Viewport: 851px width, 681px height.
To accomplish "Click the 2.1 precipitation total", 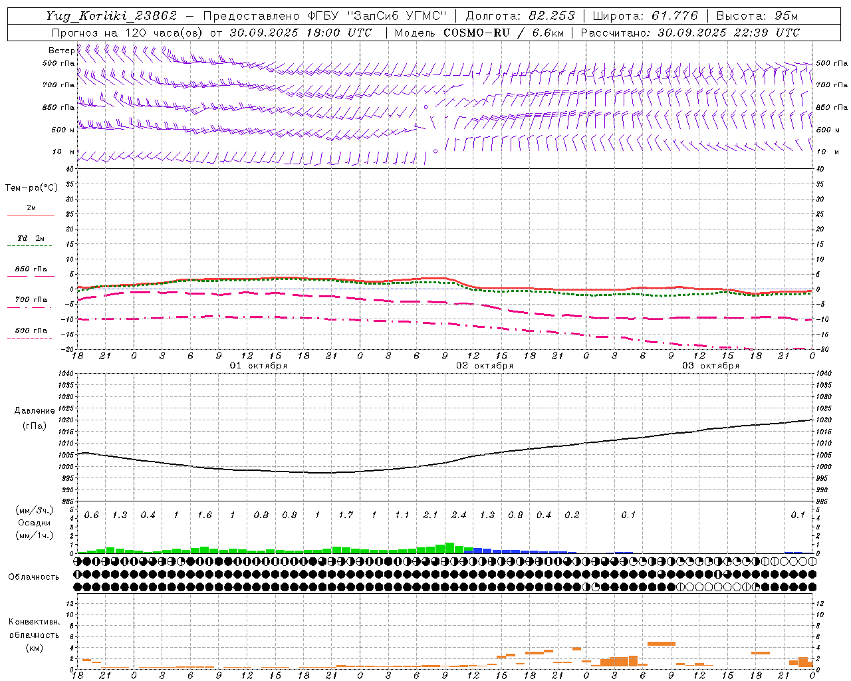I will pyautogui.click(x=431, y=515).
